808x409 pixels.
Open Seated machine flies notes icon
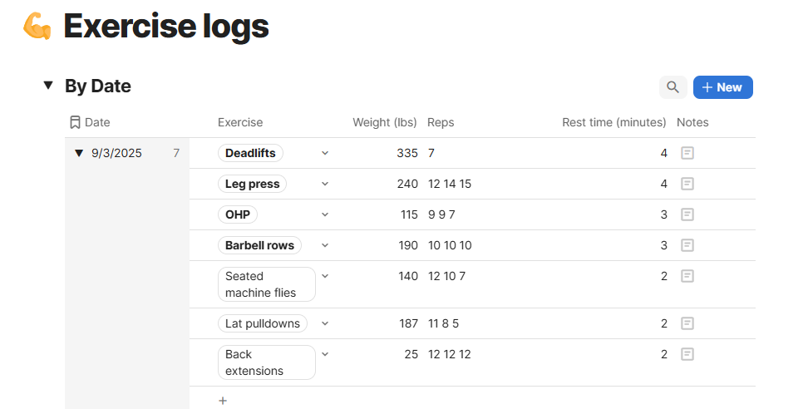[x=687, y=276]
